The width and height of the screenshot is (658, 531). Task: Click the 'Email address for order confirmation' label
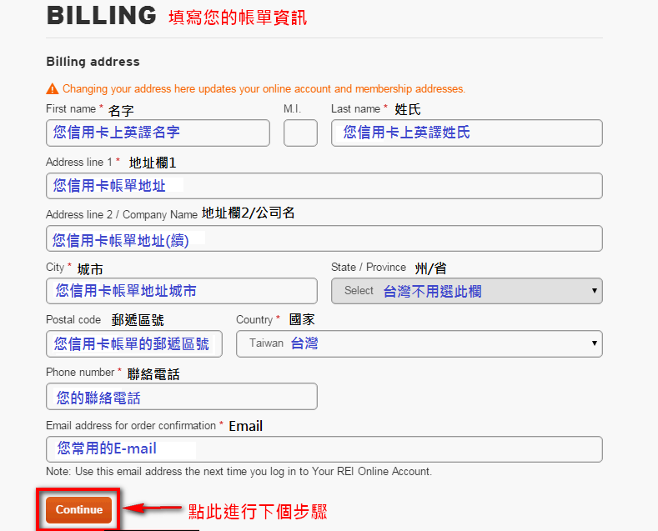131,425
